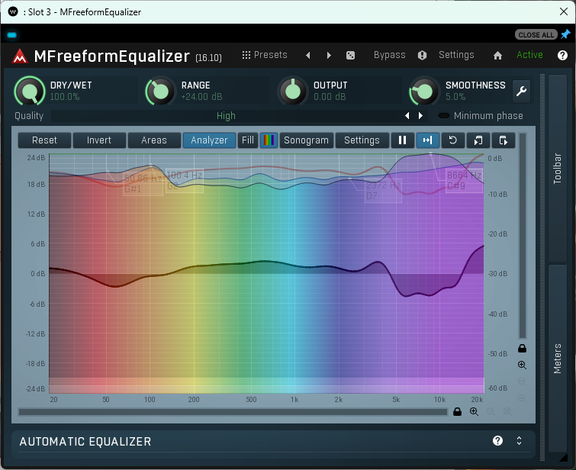576x470 pixels.
Task: Open the Toolbar side tab
Action: (x=558, y=169)
